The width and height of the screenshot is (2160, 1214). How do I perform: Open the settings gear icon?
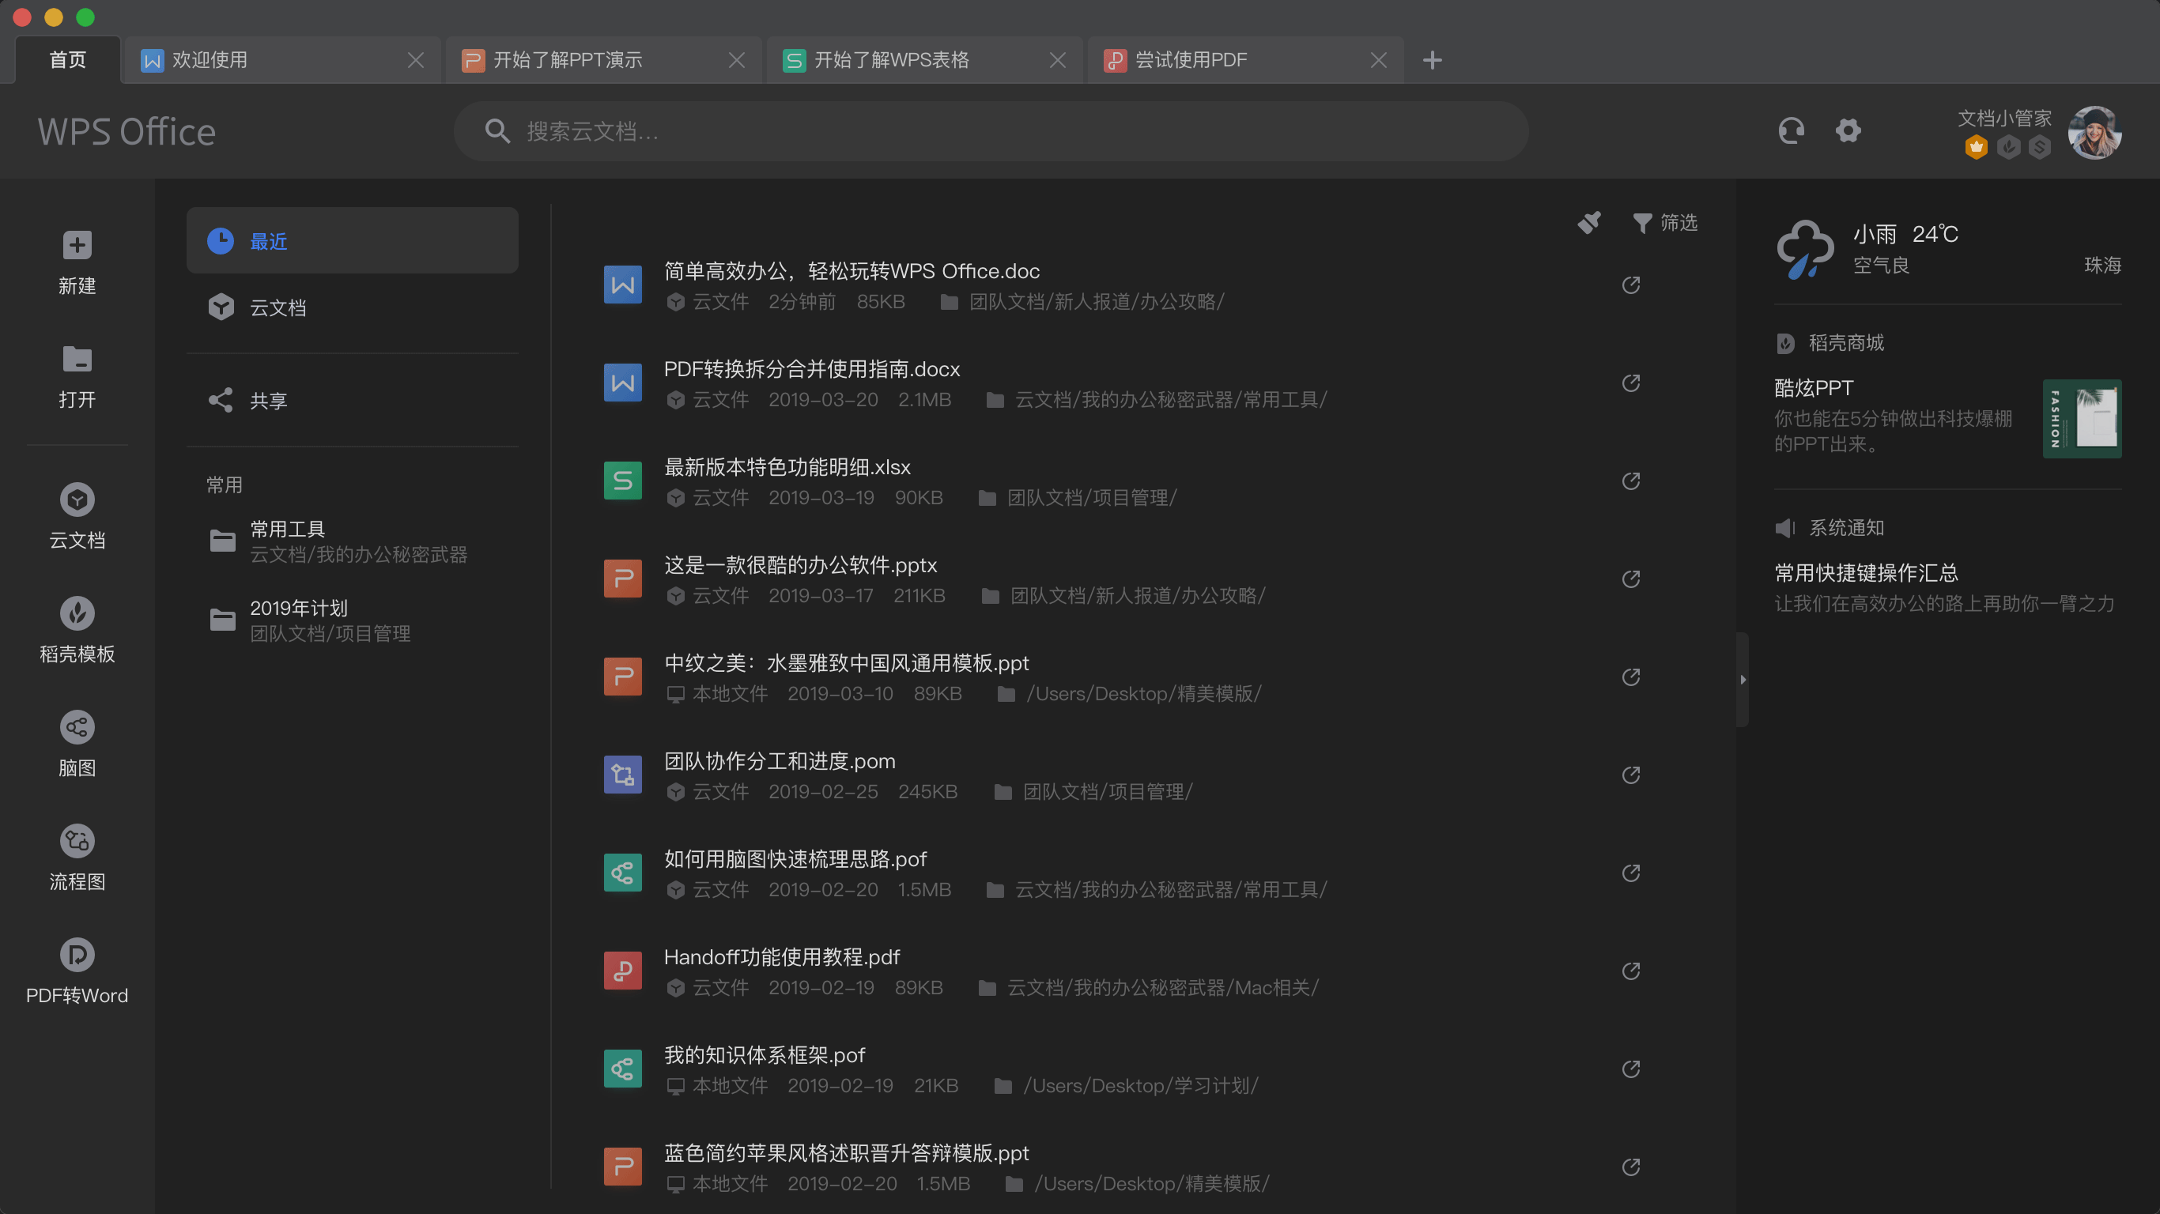[1848, 130]
